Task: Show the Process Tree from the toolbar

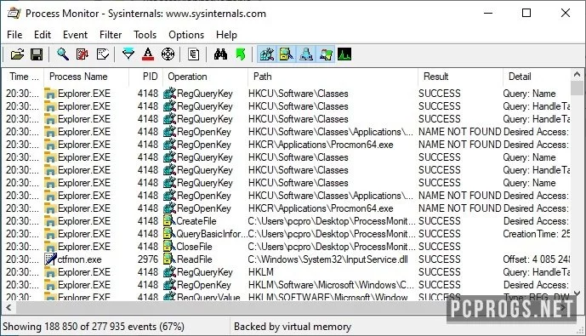Action: (193, 54)
